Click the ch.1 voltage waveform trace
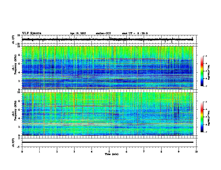The height and width of the screenshot is (170, 221). (x=107, y=39)
